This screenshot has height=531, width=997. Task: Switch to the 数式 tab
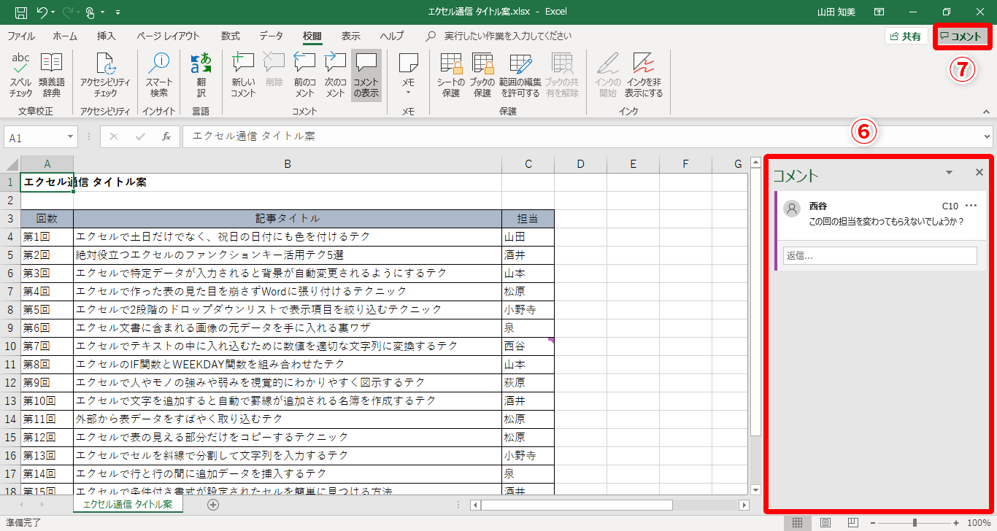[231, 36]
